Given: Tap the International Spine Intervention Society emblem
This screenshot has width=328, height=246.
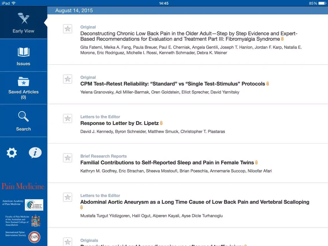Looking at the screenshot, I should pyautogui.click(x=34, y=237).
